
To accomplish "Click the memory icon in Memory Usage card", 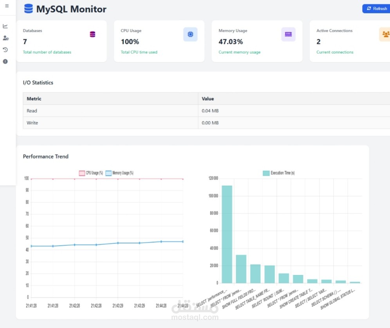I will [x=288, y=34].
